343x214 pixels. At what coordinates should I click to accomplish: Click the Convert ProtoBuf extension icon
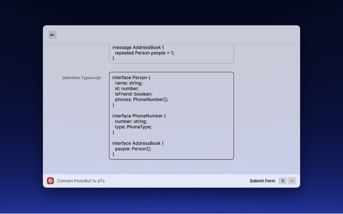(x=50, y=181)
